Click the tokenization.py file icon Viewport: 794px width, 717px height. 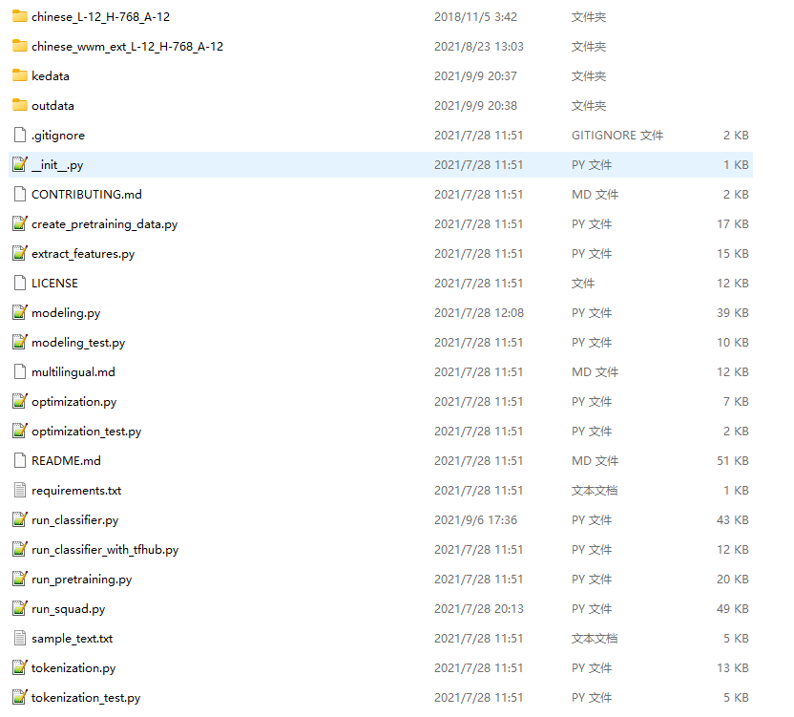[x=20, y=668]
